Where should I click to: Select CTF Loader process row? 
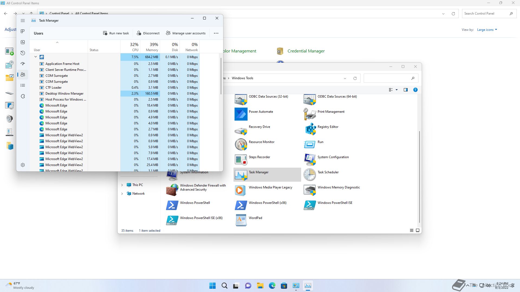point(115,88)
